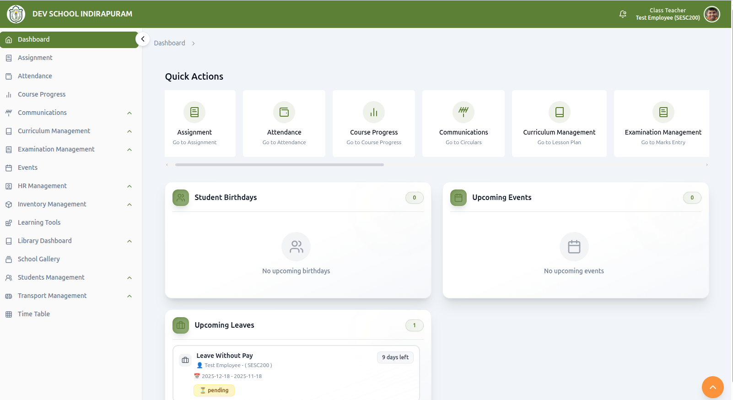Viewport: 733px width, 400px height.
Task: Expand the Communications sidebar menu chevron
Action: [129, 113]
